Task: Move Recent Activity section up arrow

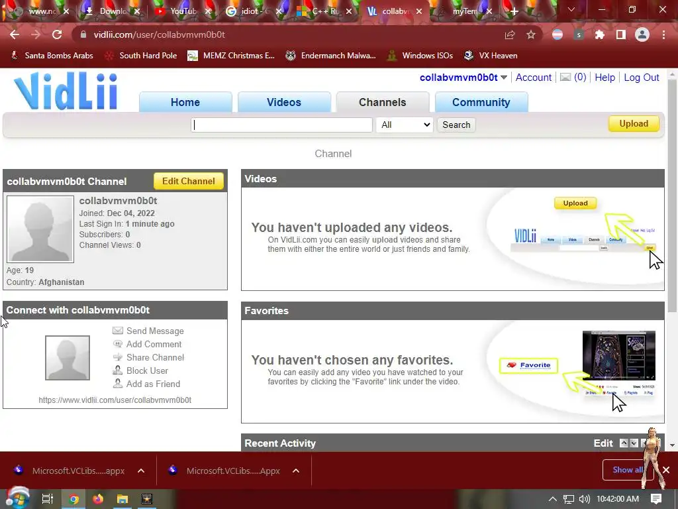Action: (x=624, y=443)
